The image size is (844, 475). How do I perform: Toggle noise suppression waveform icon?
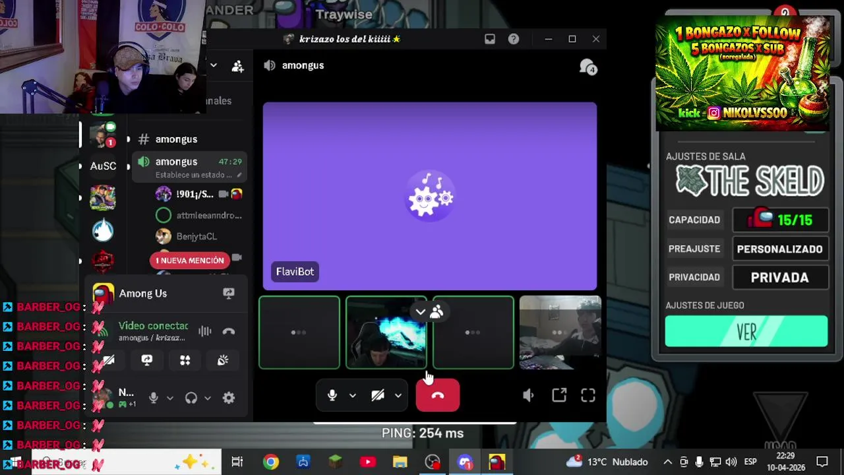pyautogui.click(x=205, y=331)
